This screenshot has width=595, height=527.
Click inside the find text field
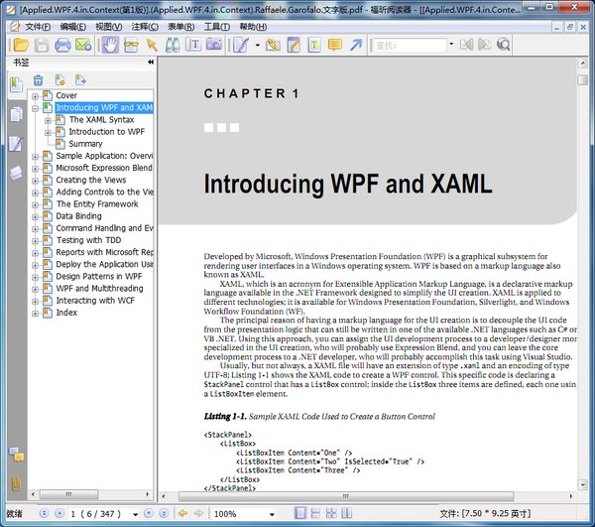click(409, 46)
